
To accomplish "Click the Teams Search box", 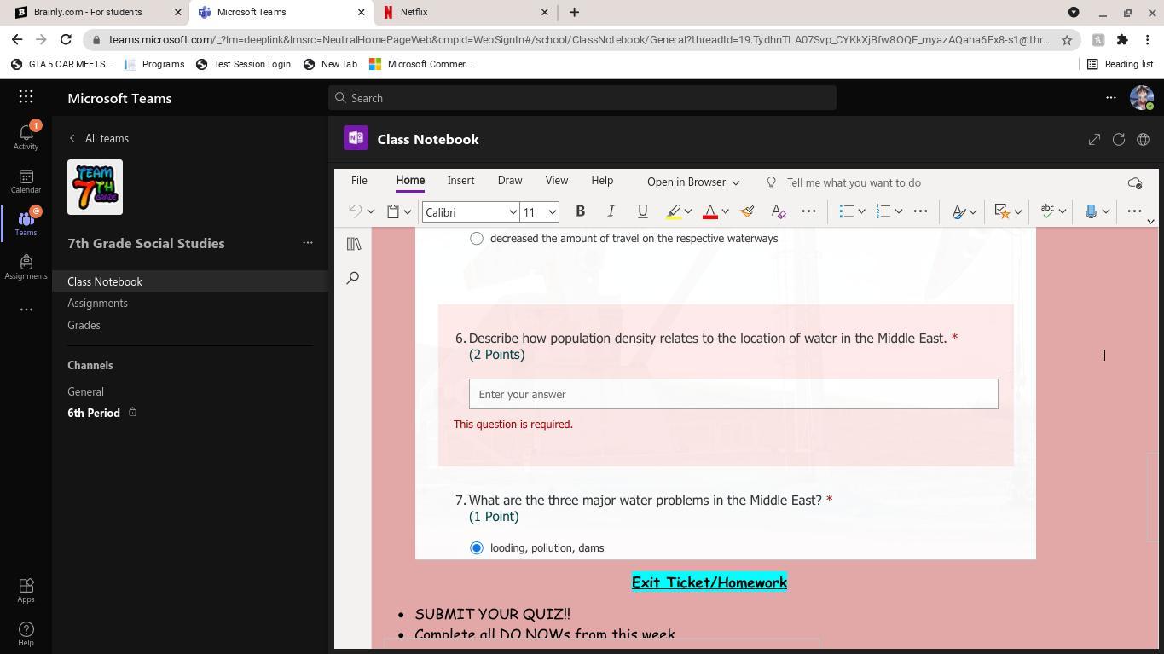I will pos(582,98).
